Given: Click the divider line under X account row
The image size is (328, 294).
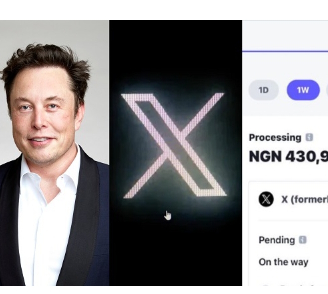Looking at the screenshot, I should (293, 220).
